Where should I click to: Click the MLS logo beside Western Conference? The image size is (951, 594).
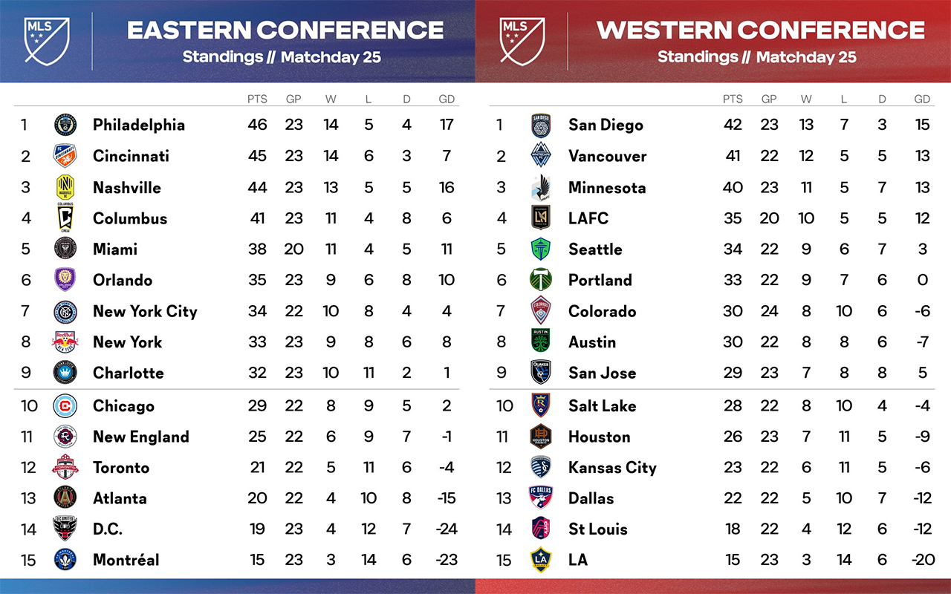[523, 40]
